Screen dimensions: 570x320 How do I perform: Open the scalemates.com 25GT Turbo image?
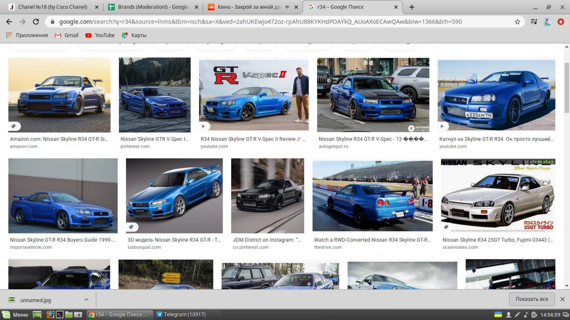click(498, 196)
